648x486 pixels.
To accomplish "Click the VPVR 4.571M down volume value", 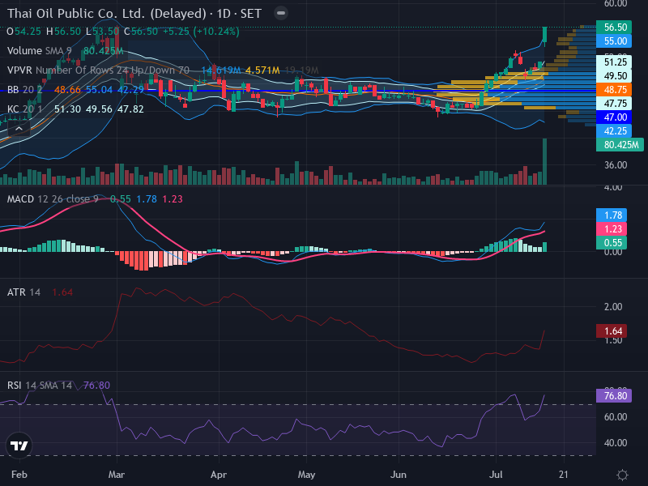I will [x=262, y=70].
